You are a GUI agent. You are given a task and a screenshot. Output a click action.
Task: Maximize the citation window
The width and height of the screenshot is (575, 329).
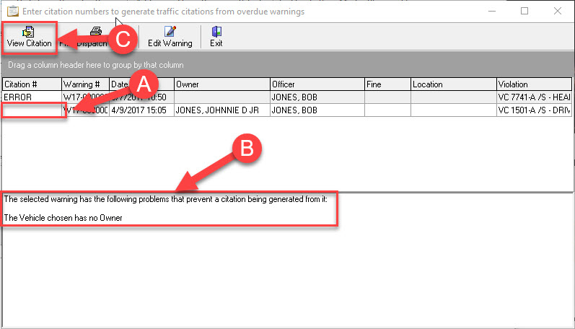tap(524, 11)
